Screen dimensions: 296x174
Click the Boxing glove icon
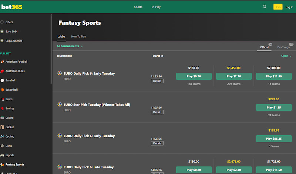click(2, 108)
